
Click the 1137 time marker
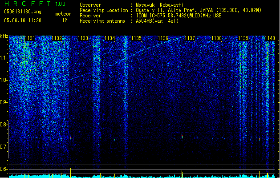190,38
